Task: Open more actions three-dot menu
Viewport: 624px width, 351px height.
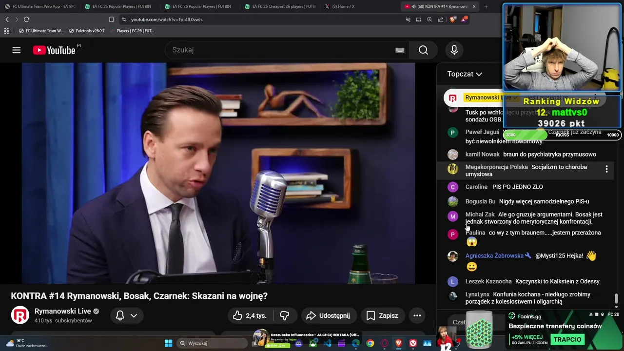Action: 417,315
